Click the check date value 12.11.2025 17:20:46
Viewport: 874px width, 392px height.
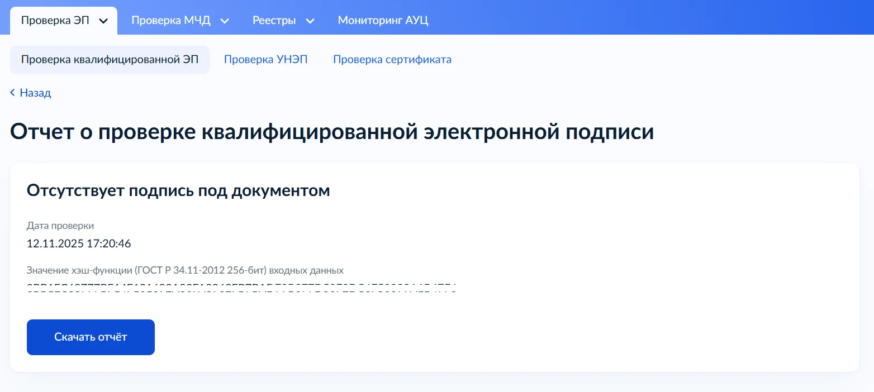(x=79, y=243)
